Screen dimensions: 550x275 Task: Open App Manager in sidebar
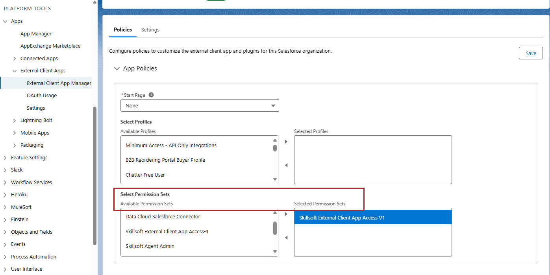(36, 34)
